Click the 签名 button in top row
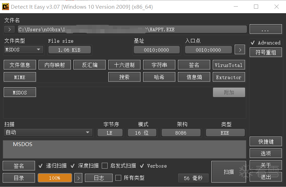The width and height of the screenshot is (286, 187). pyautogui.click(x=194, y=65)
